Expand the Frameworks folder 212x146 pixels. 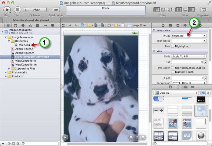tap(6, 73)
